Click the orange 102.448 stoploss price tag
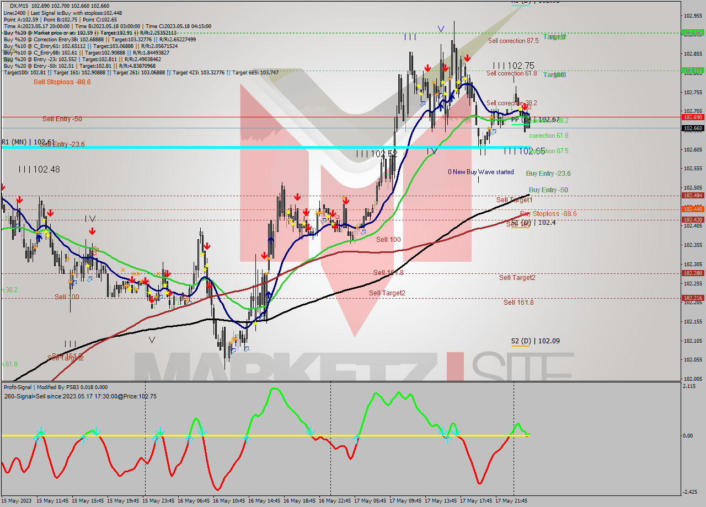Viewport: 706px width, 507px height. point(693,209)
